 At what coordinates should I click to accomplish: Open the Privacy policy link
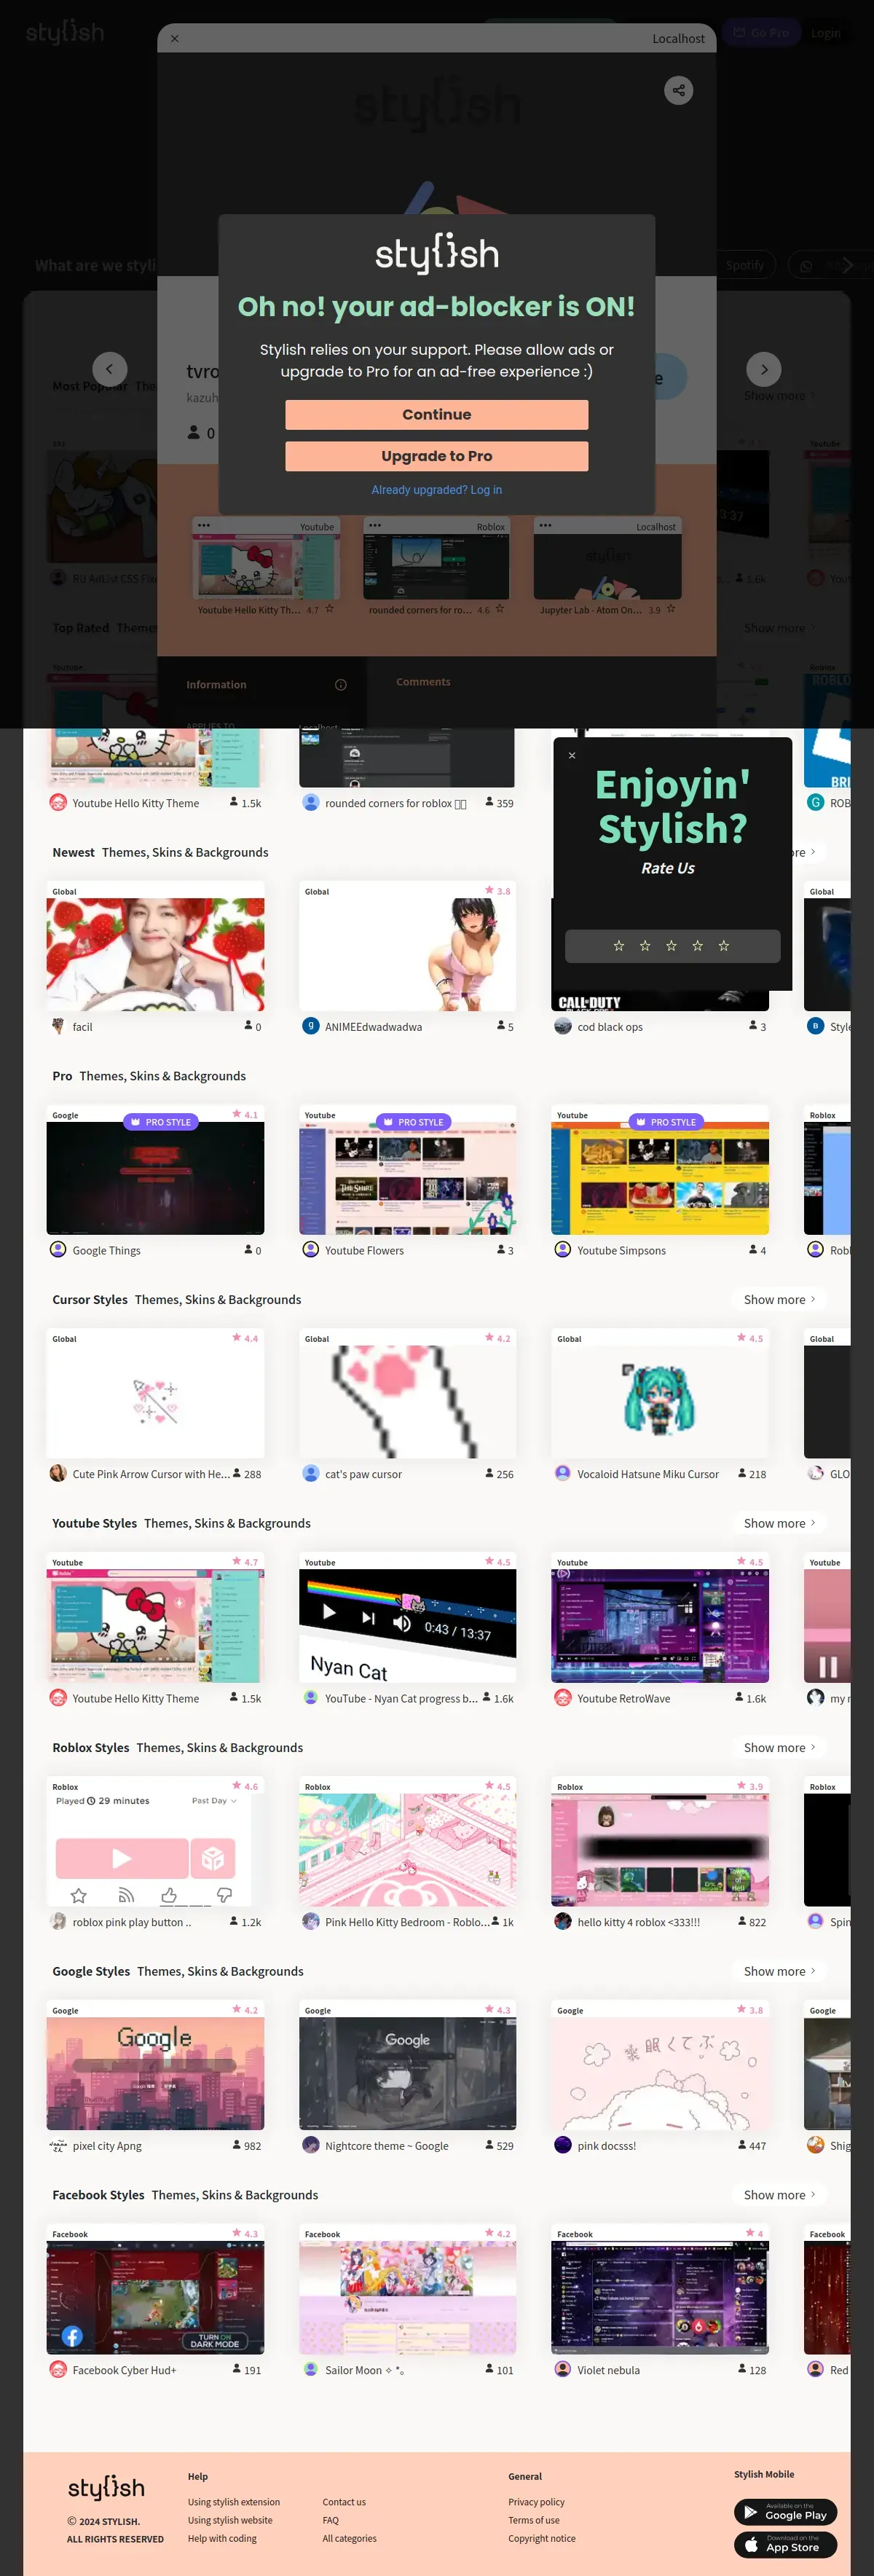536,2502
